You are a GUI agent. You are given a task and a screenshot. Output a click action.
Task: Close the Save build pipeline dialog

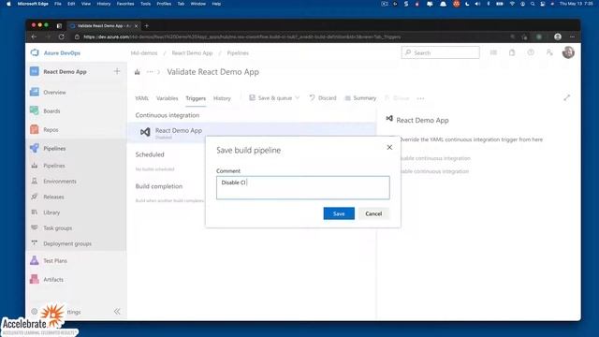click(389, 147)
